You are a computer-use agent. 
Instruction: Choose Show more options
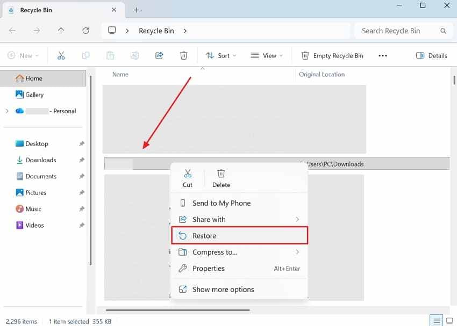pos(239,289)
